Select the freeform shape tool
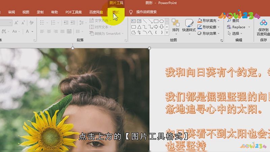The width and height of the screenshot is (270, 152). [133, 32]
